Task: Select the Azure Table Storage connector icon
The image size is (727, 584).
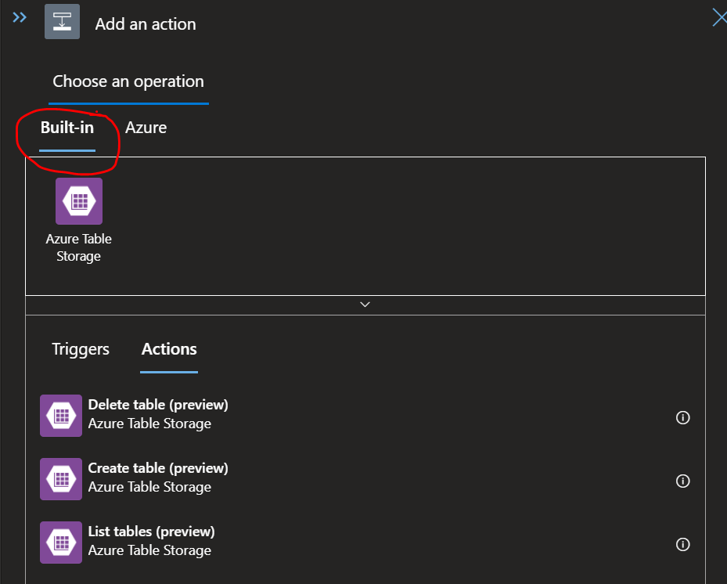Action: 78,201
